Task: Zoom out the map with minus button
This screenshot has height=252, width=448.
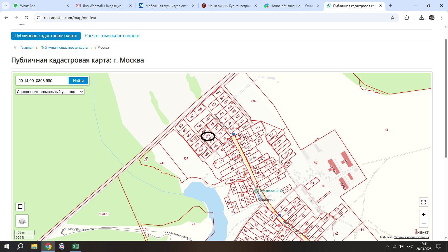Action: 424,223
